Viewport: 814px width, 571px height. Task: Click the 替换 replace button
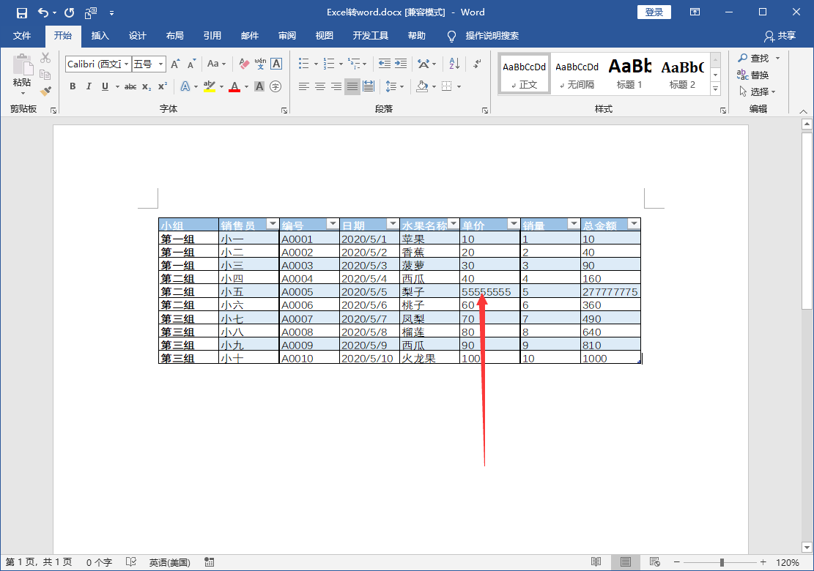pos(752,75)
